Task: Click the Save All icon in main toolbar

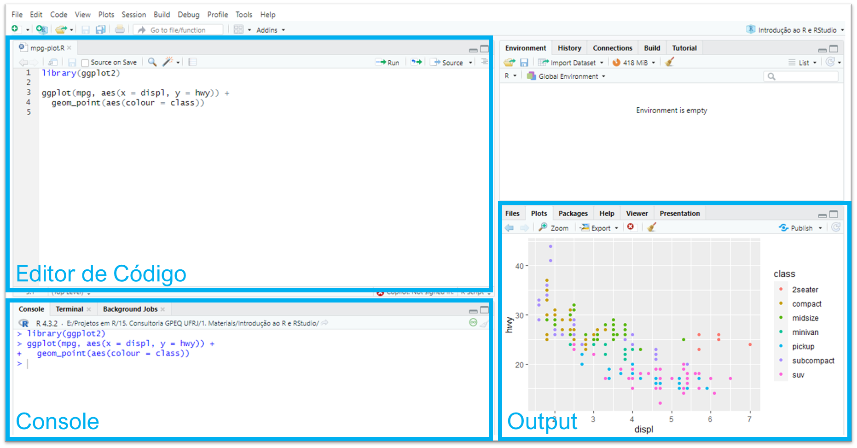Action: (x=100, y=29)
